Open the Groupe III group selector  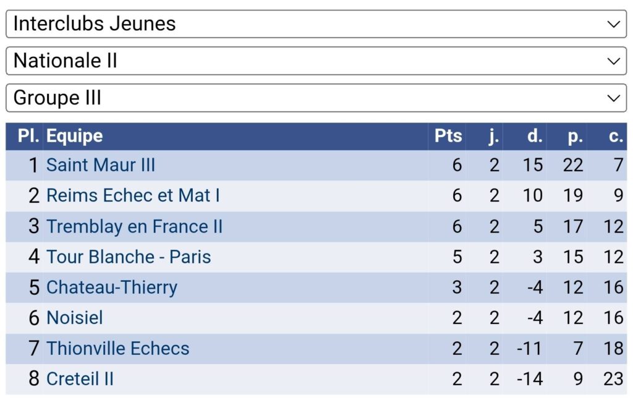click(x=316, y=98)
